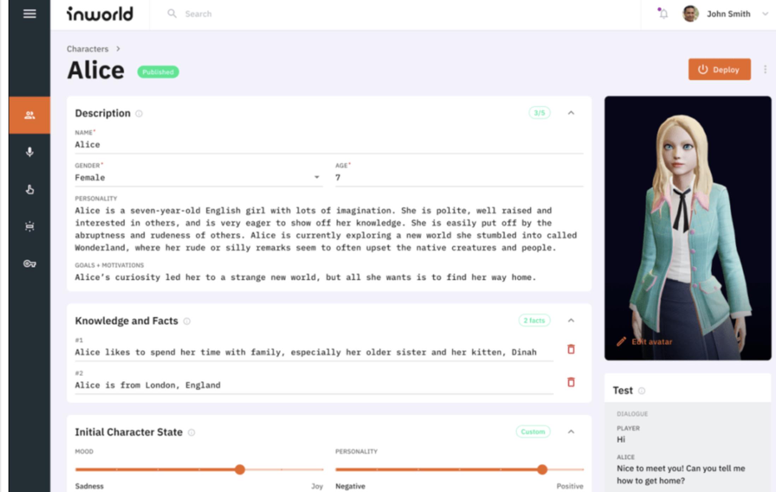This screenshot has height=492, width=776.
Task: Click the Personality description text area
Action: (326, 229)
